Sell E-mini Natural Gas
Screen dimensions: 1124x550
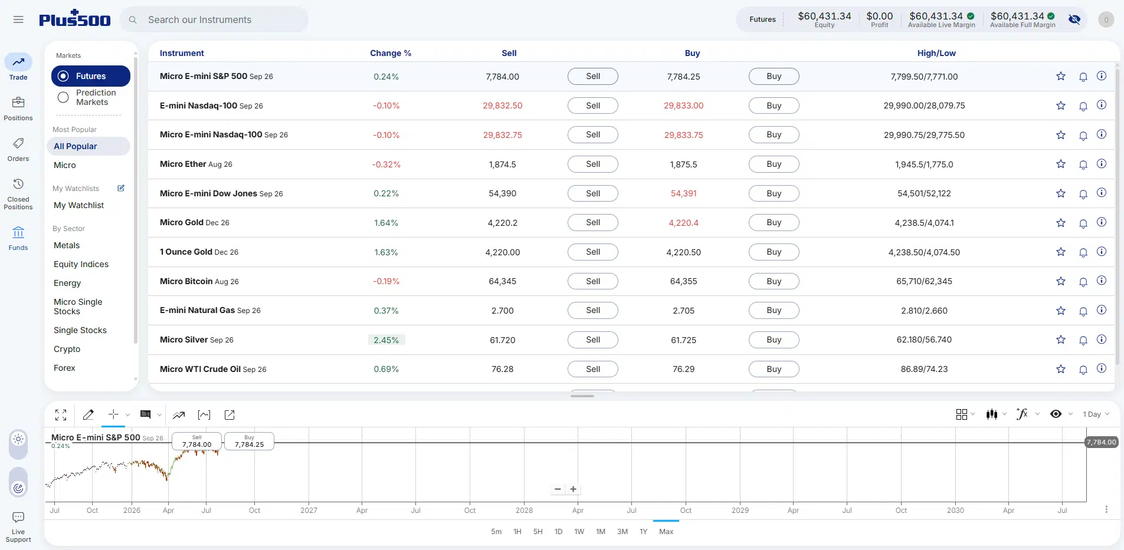coord(592,310)
